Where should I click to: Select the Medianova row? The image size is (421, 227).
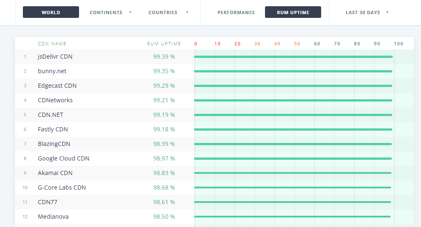click(214, 217)
